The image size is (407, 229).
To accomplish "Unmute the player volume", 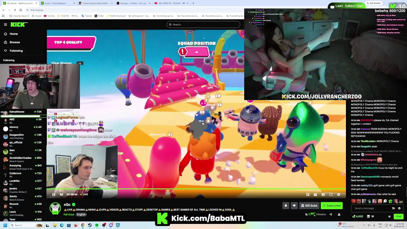I will 61,194.
